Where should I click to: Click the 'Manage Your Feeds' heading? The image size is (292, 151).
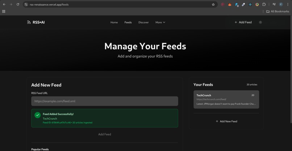[145, 46]
